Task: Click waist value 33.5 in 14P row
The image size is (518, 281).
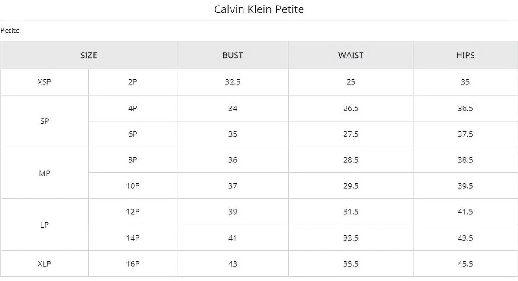Action: [351, 238]
